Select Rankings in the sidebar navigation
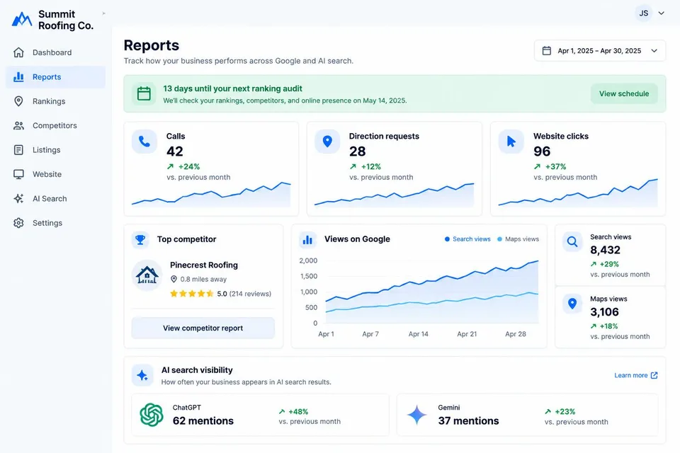The width and height of the screenshot is (680, 453). click(x=55, y=101)
